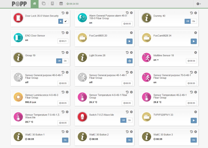This screenshot has height=148, width=208.
Task: Show history for Sensor Luminiscence 4-0-49-3
Action: 63,92
